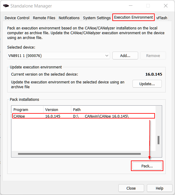Switch to the vFlash tab
The height and width of the screenshot is (195, 175).
click(x=162, y=18)
